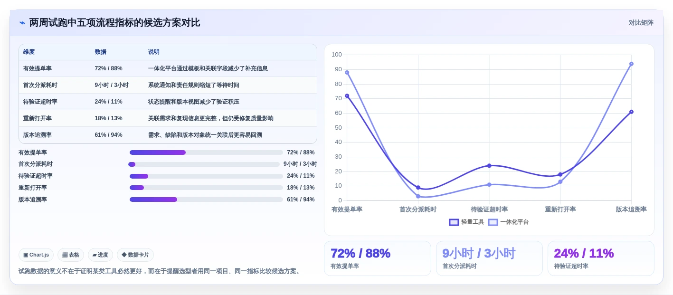This screenshot has height=295, width=673.
Task: Select the 首次分派耗时 table row label
Action: (40, 85)
